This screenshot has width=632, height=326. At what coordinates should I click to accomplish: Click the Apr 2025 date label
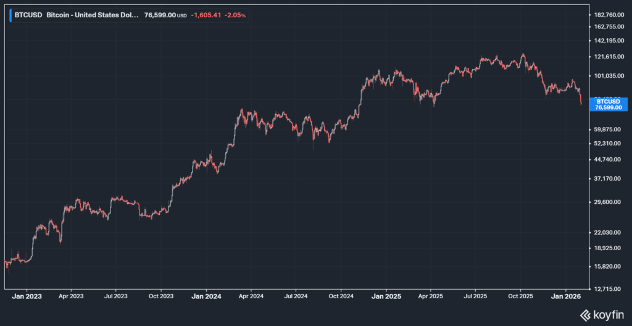(431, 296)
